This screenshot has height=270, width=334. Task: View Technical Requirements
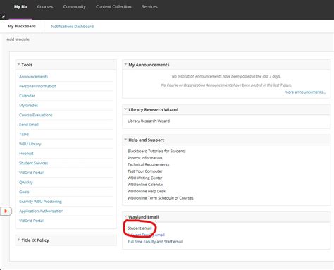[x=148, y=164]
